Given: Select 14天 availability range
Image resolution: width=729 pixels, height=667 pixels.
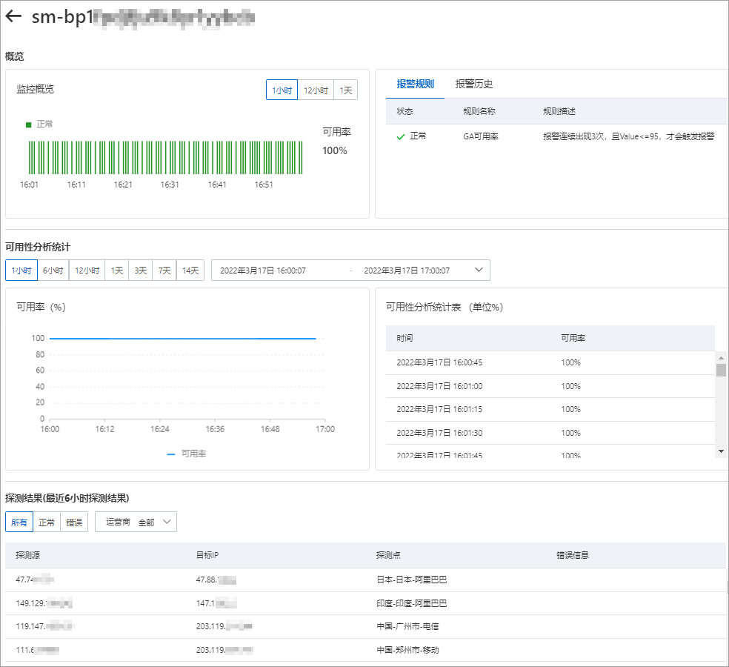Looking at the screenshot, I should (190, 271).
